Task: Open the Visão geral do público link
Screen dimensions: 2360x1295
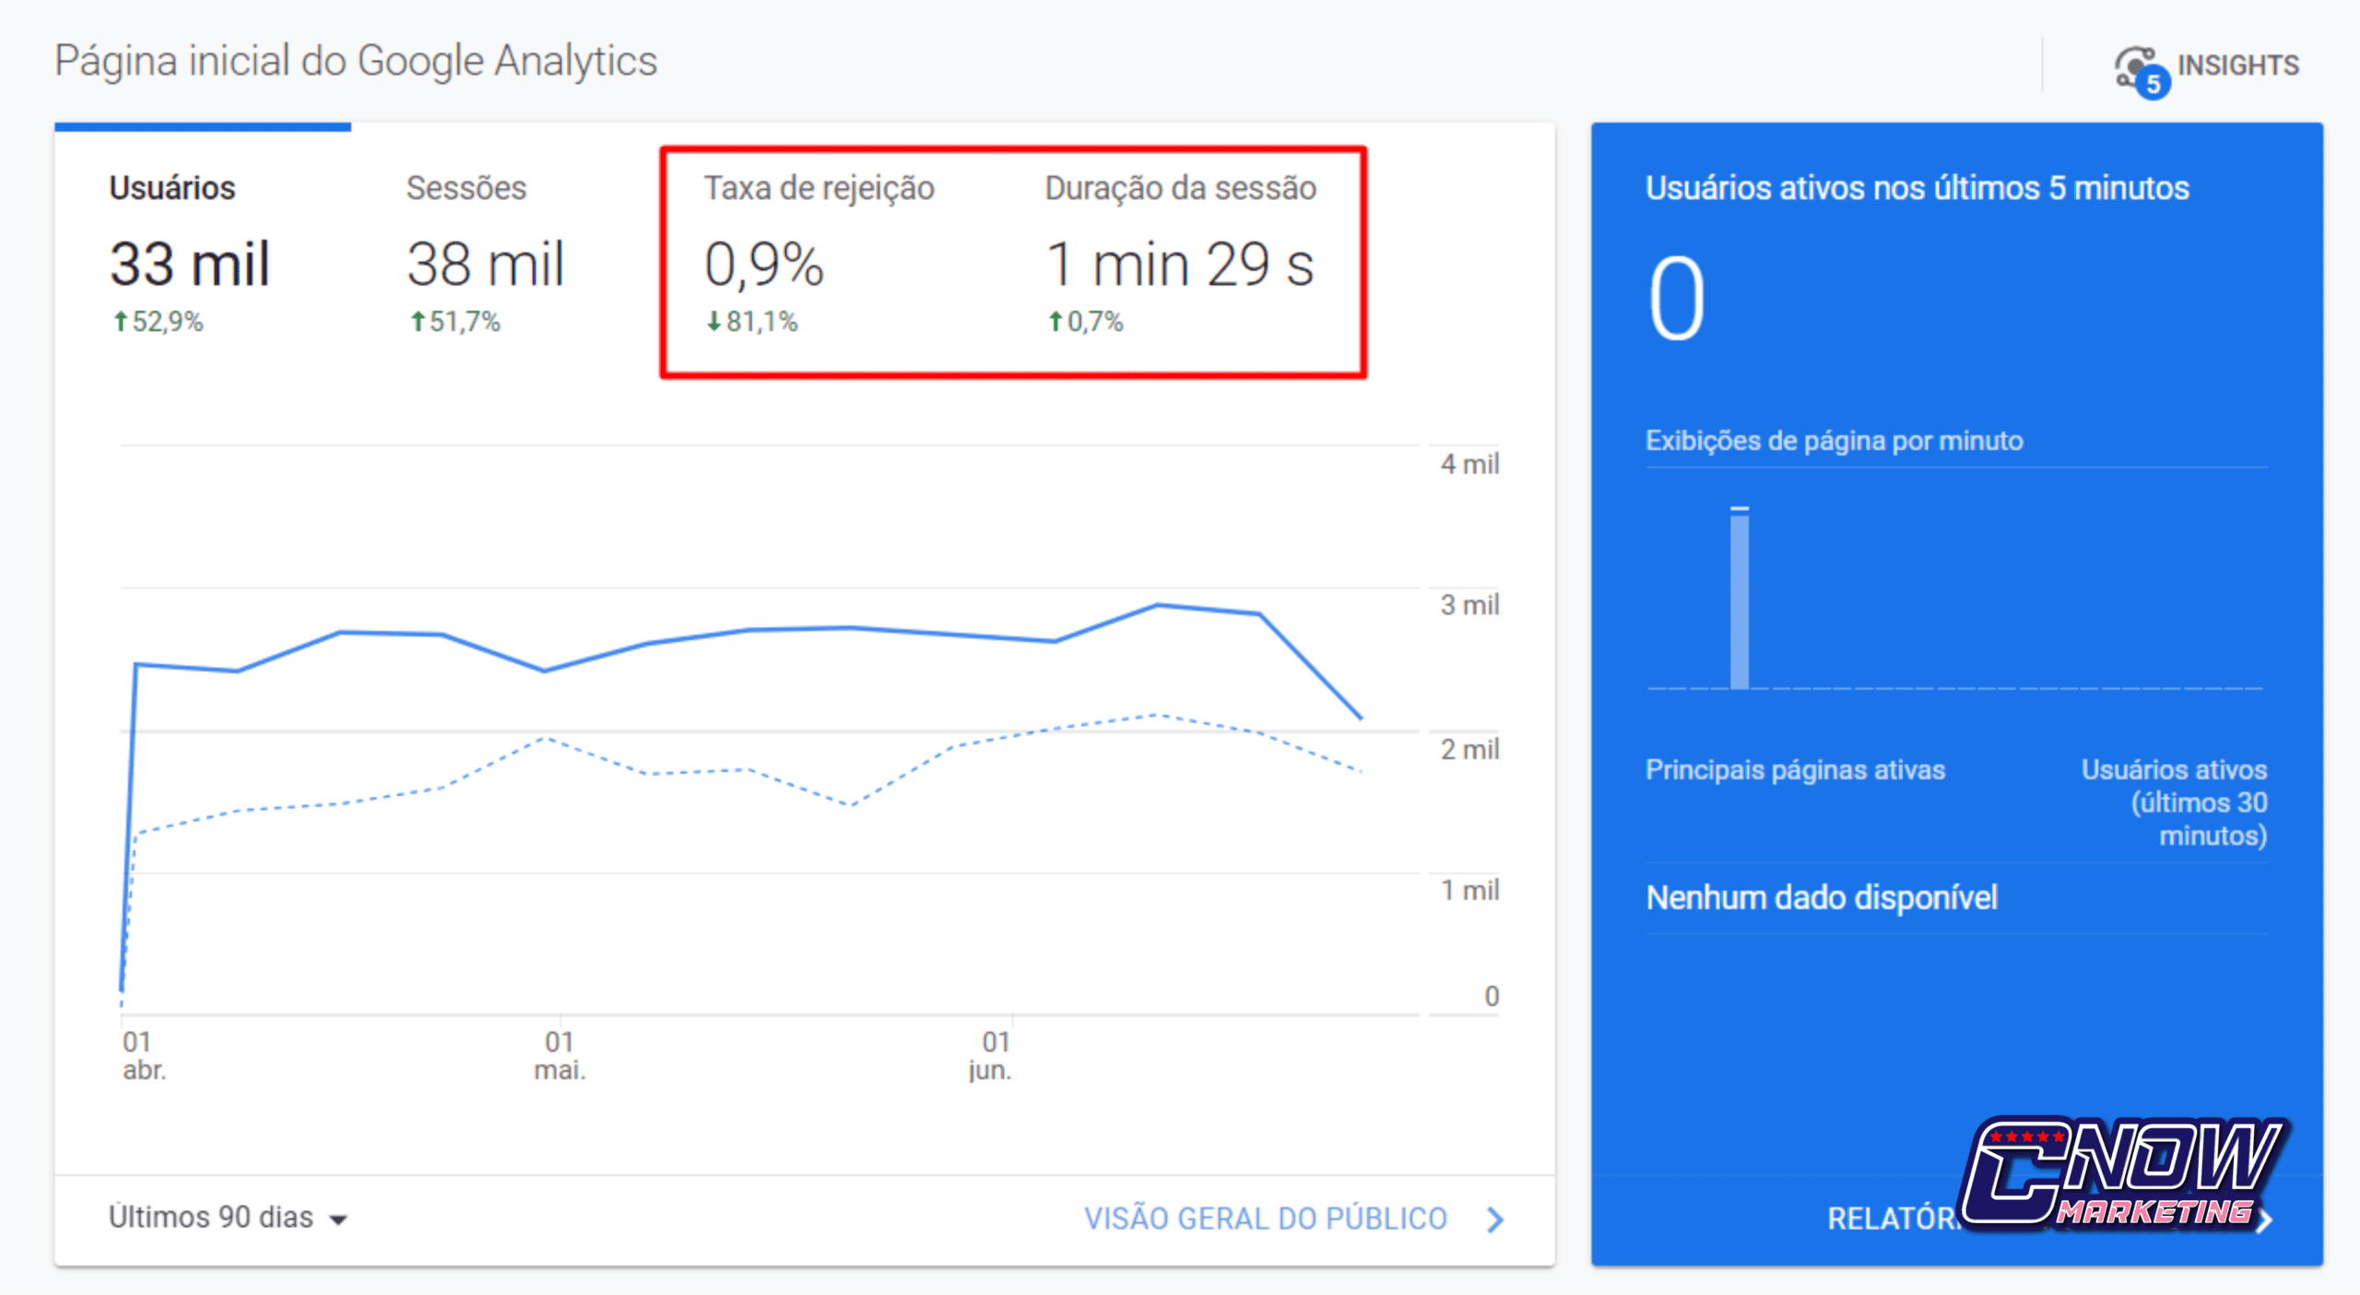Action: coord(1265,1218)
